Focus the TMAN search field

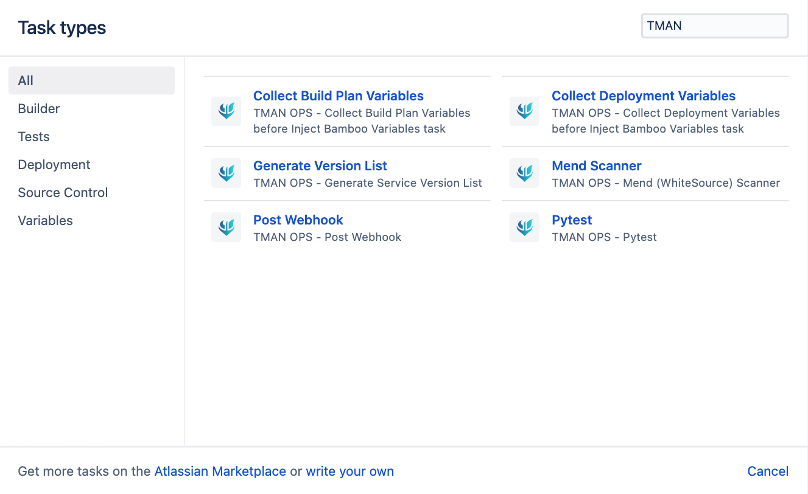715,26
